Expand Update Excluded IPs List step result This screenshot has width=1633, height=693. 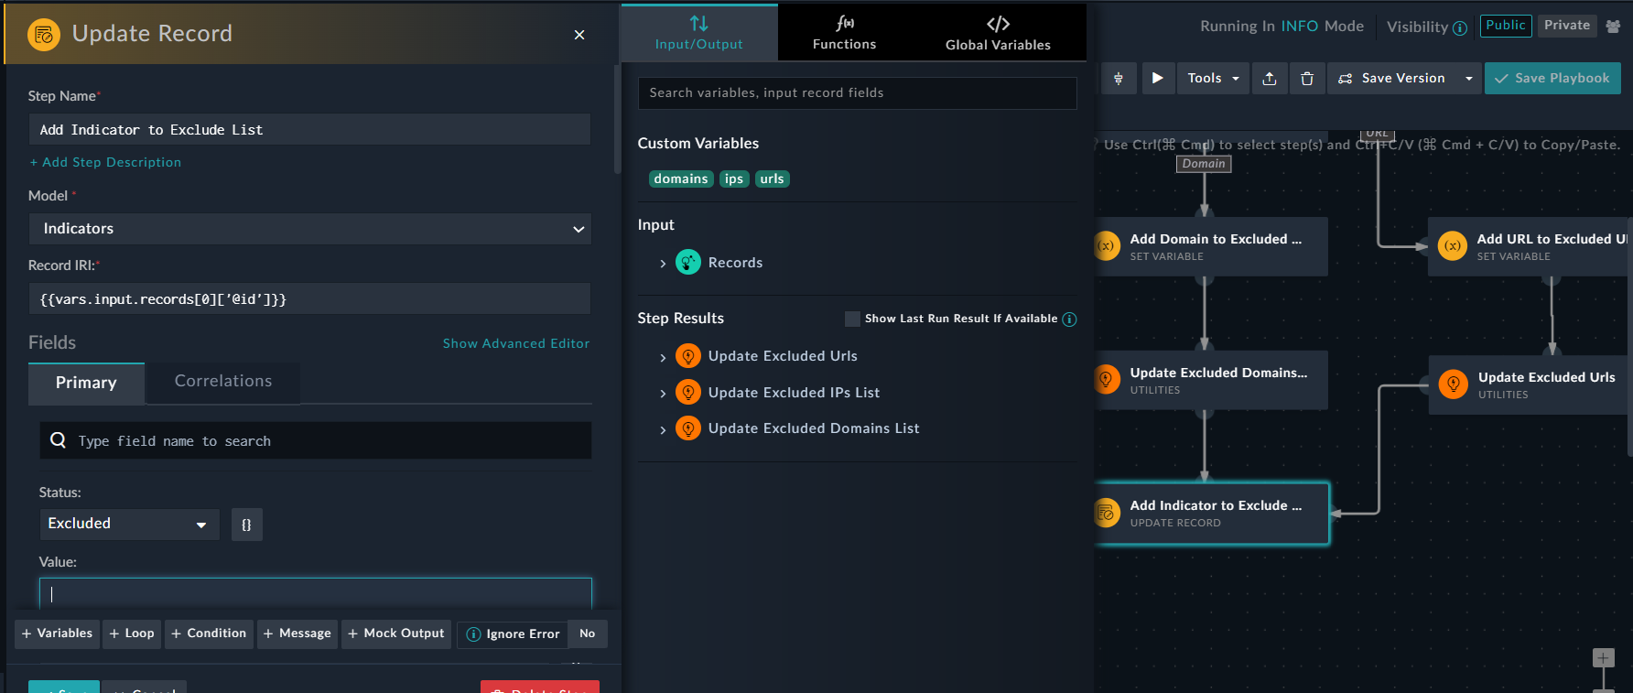(663, 394)
